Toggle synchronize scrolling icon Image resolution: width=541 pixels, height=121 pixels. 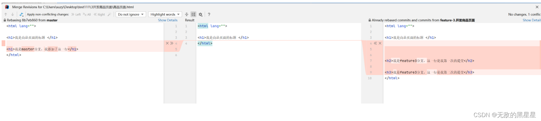pyautogui.click(x=193, y=14)
